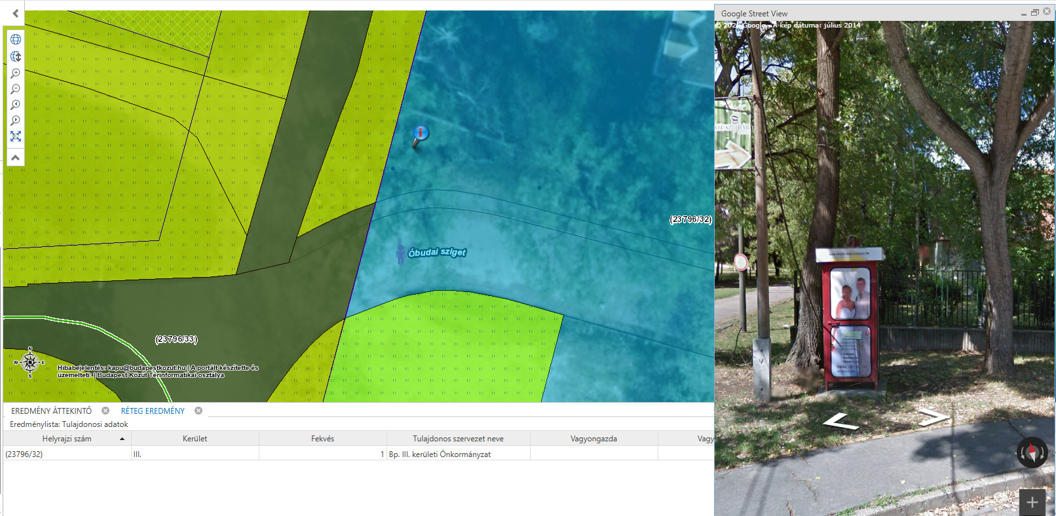The image size is (1056, 516).
Task: Go to next map view
Action: [x=16, y=120]
